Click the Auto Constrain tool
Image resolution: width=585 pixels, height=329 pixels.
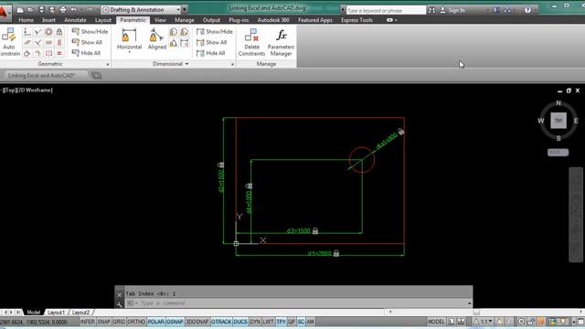[x=9, y=42]
